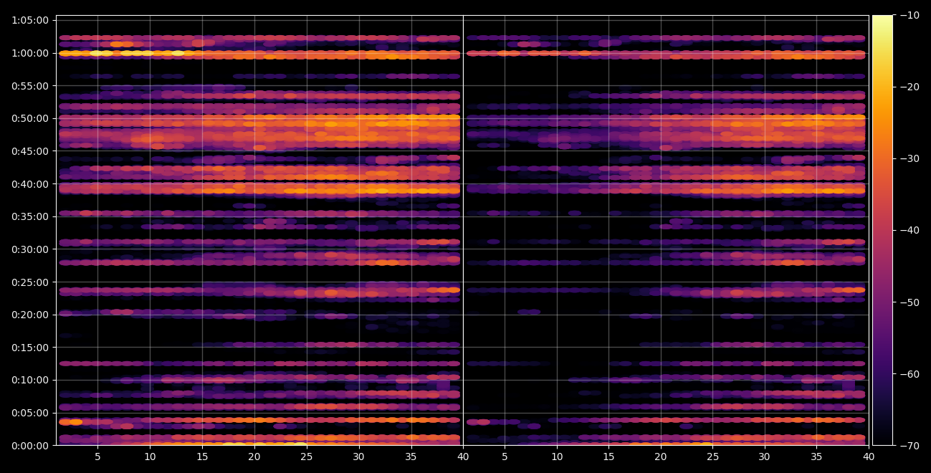This screenshot has height=473, width=931.
Task: Select x-axis label 35 of left heatmap
Action: [411, 457]
